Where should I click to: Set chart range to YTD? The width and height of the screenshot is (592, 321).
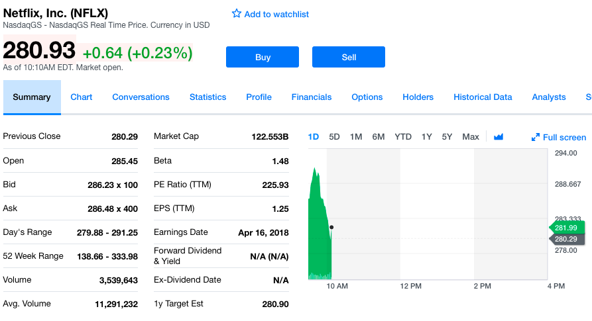click(x=403, y=137)
